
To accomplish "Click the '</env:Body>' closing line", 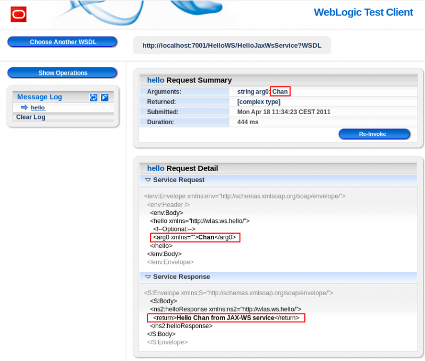I will tap(164, 254).
